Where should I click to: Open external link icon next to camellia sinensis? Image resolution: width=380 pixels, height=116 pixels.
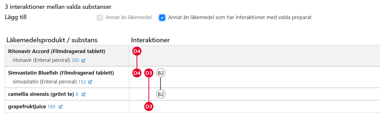[83, 94]
